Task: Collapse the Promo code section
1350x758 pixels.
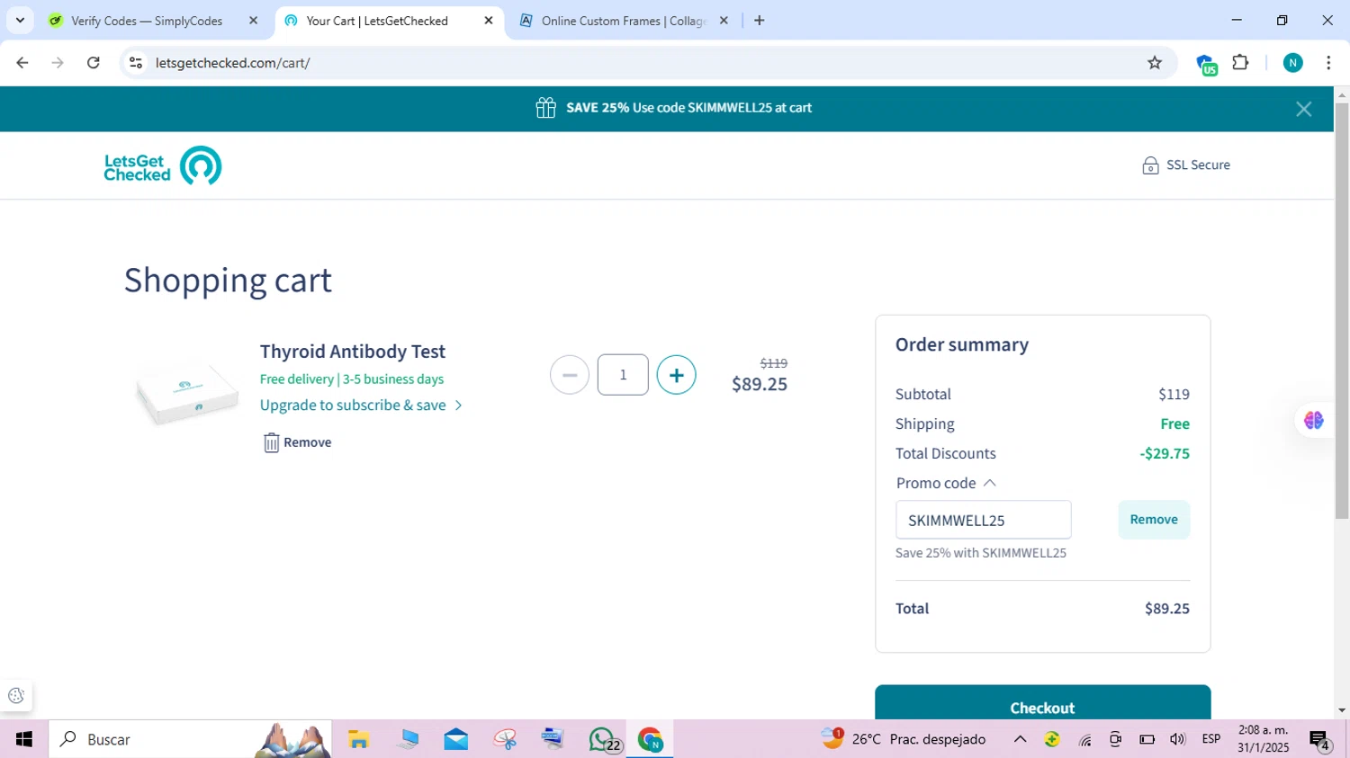Action: (946, 483)
